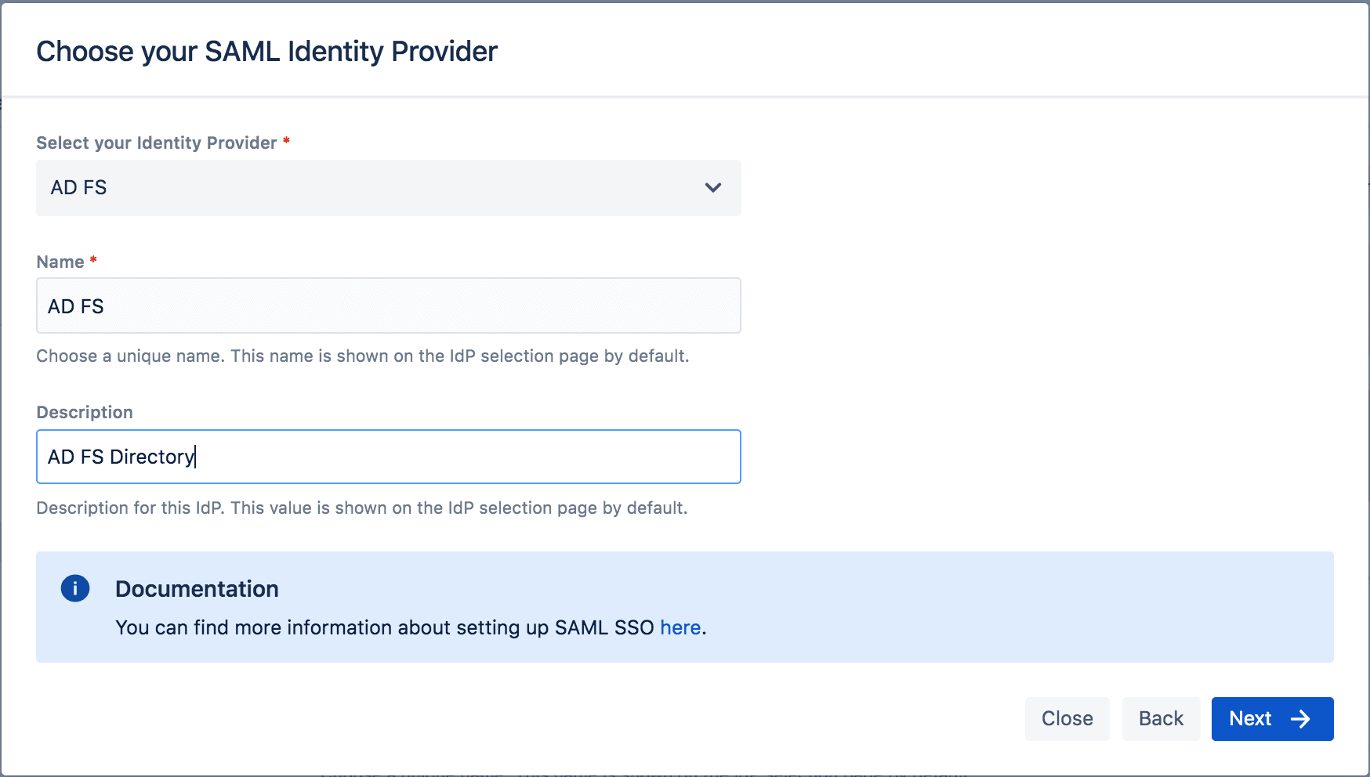Dismiss the dialog with the Close button
The width and height of the screenshot is (1370, 777).
pos(1067,718)
